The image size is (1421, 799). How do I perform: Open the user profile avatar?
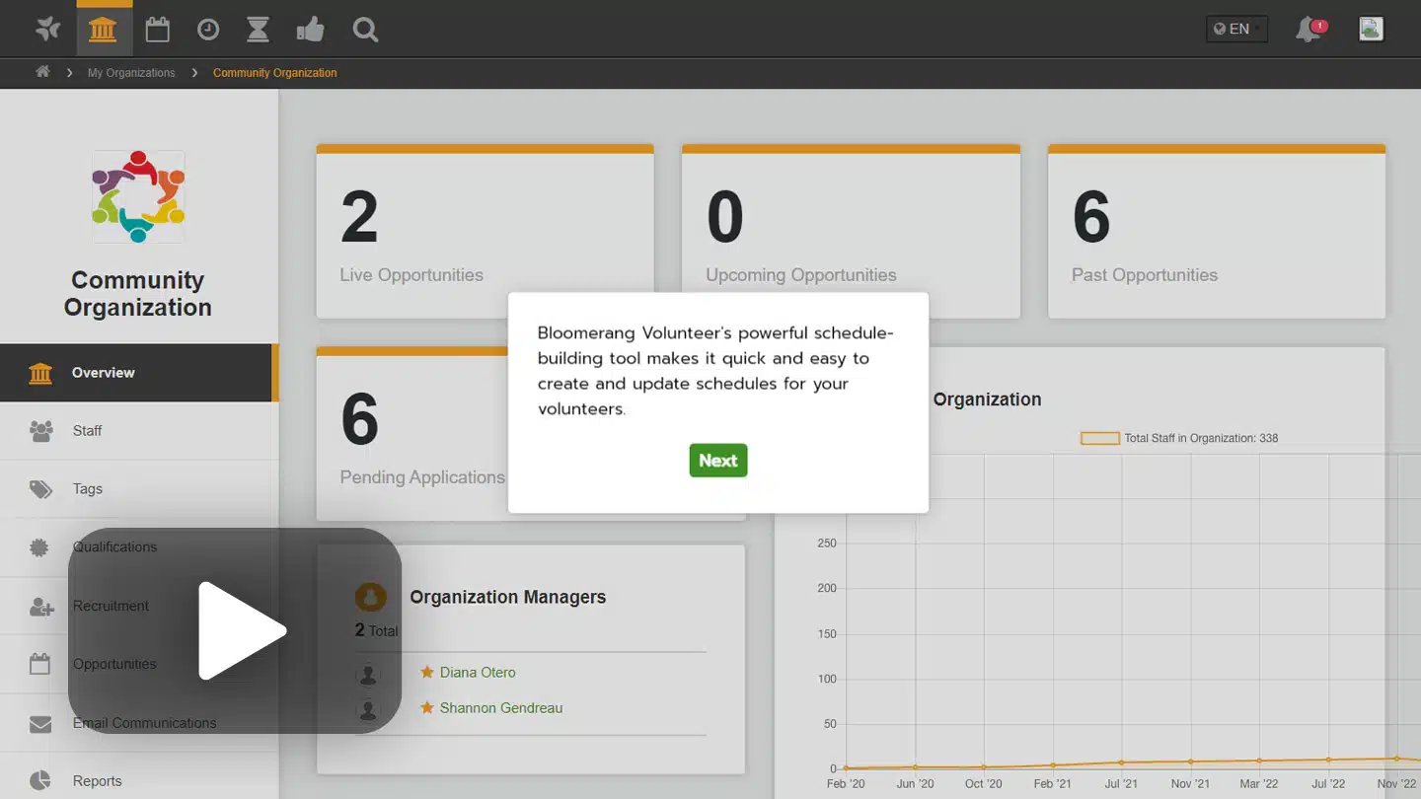(1371, 29)
